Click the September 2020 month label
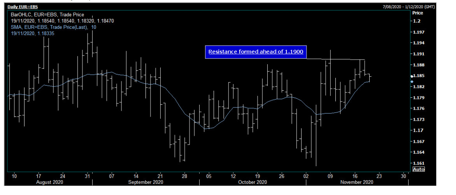 point(146,182)
